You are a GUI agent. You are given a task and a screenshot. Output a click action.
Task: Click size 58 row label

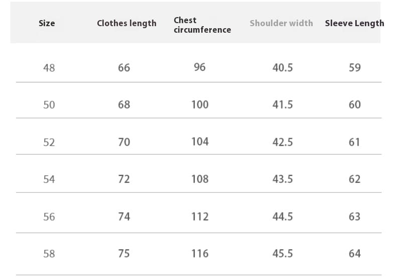[49, 254]
